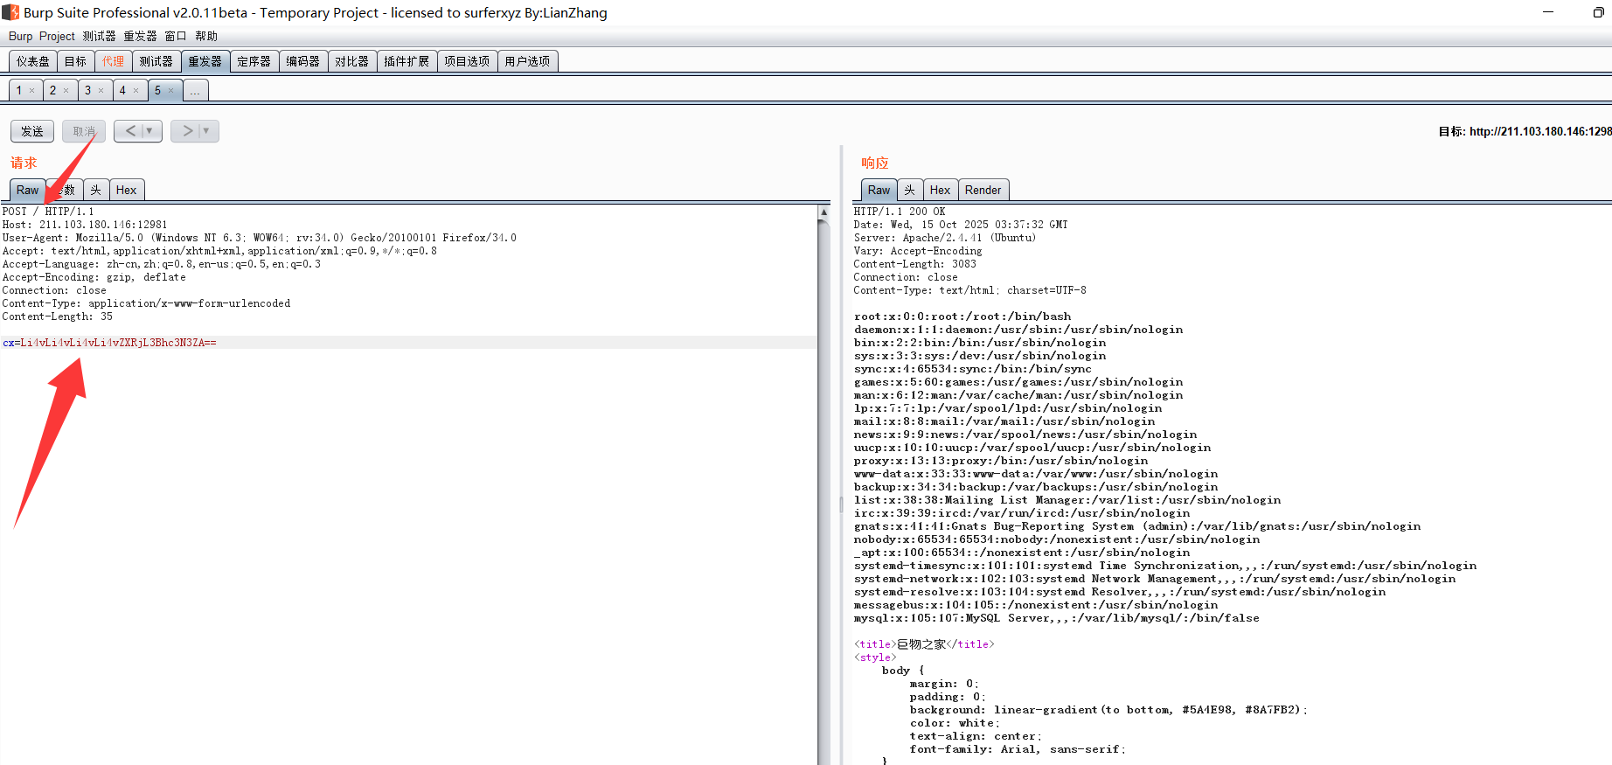
Task: Open the 窗口 menu
Action: click(x=176, y=36)
